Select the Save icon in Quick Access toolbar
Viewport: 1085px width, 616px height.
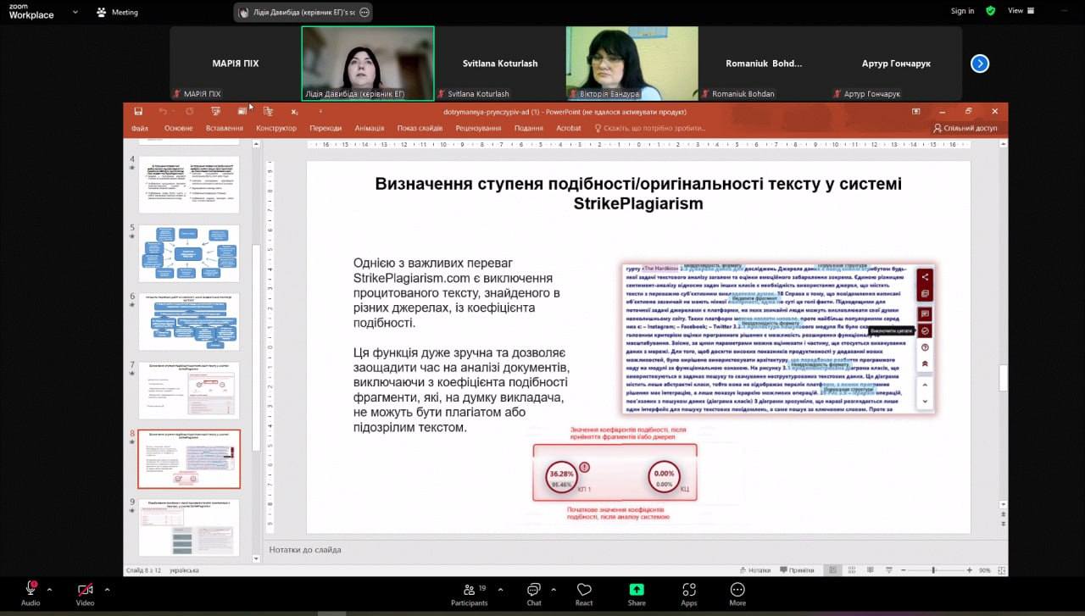tap(139, 111)
